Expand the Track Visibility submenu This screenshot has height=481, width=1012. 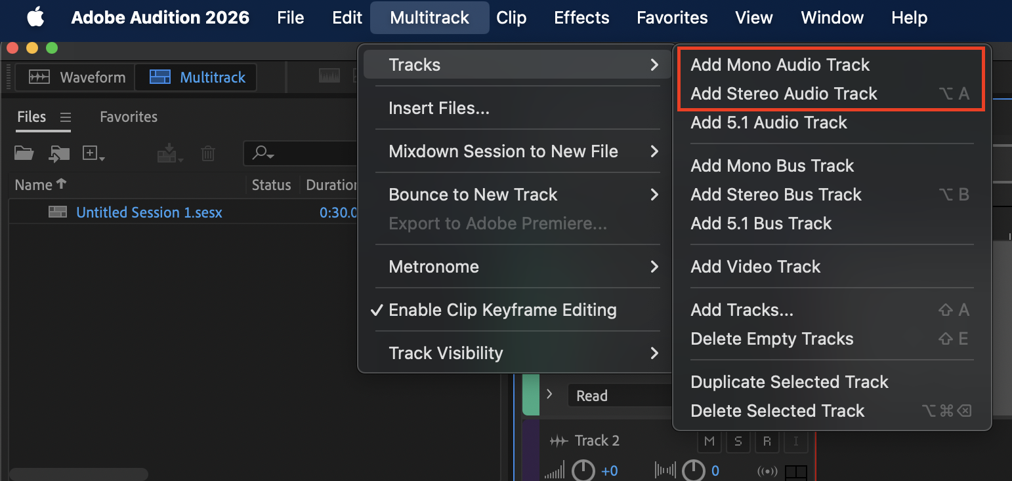pyautogui.click(x=517, y=353)
